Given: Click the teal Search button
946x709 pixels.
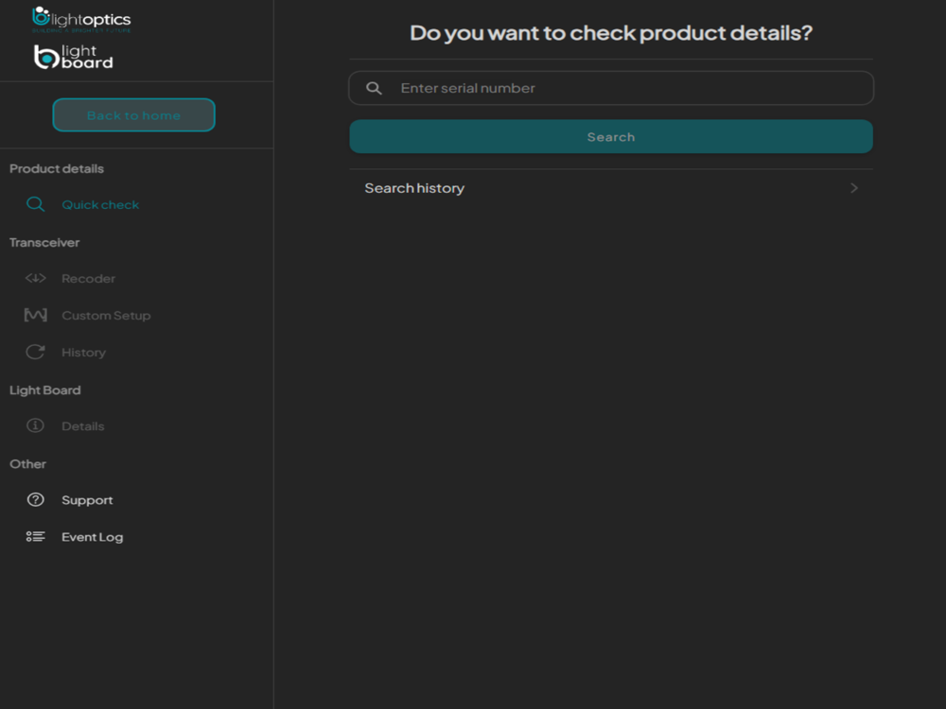Looking at the screenshot, I should 611,137.
